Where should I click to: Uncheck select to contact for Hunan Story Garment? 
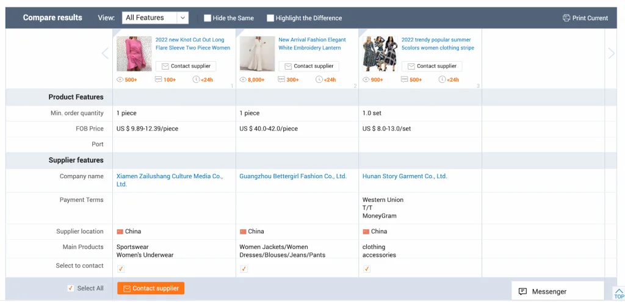point(367,268)
